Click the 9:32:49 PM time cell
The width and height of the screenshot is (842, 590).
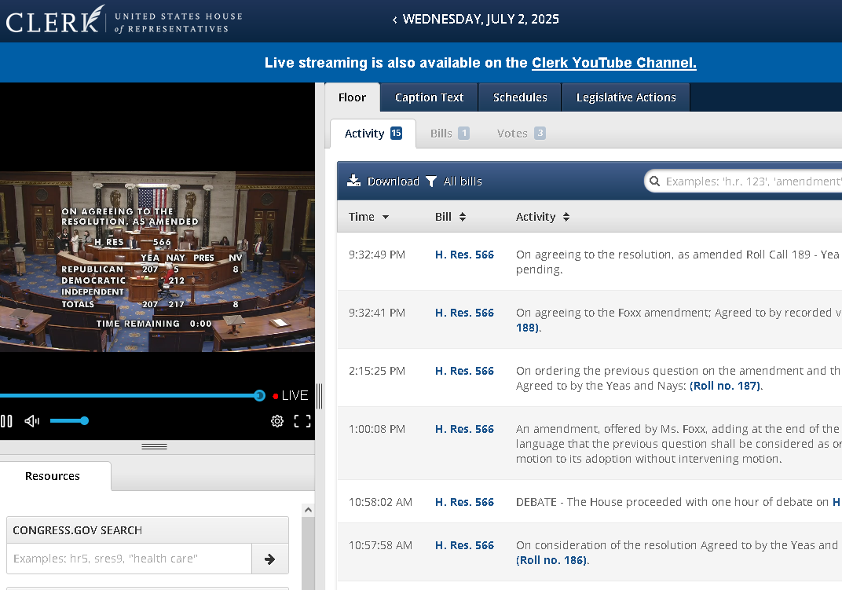(x=377, y=255)
